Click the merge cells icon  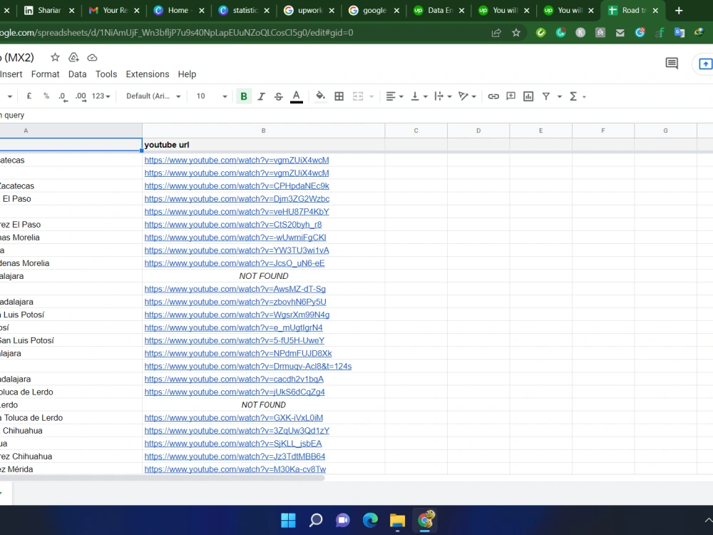[359, 96]
